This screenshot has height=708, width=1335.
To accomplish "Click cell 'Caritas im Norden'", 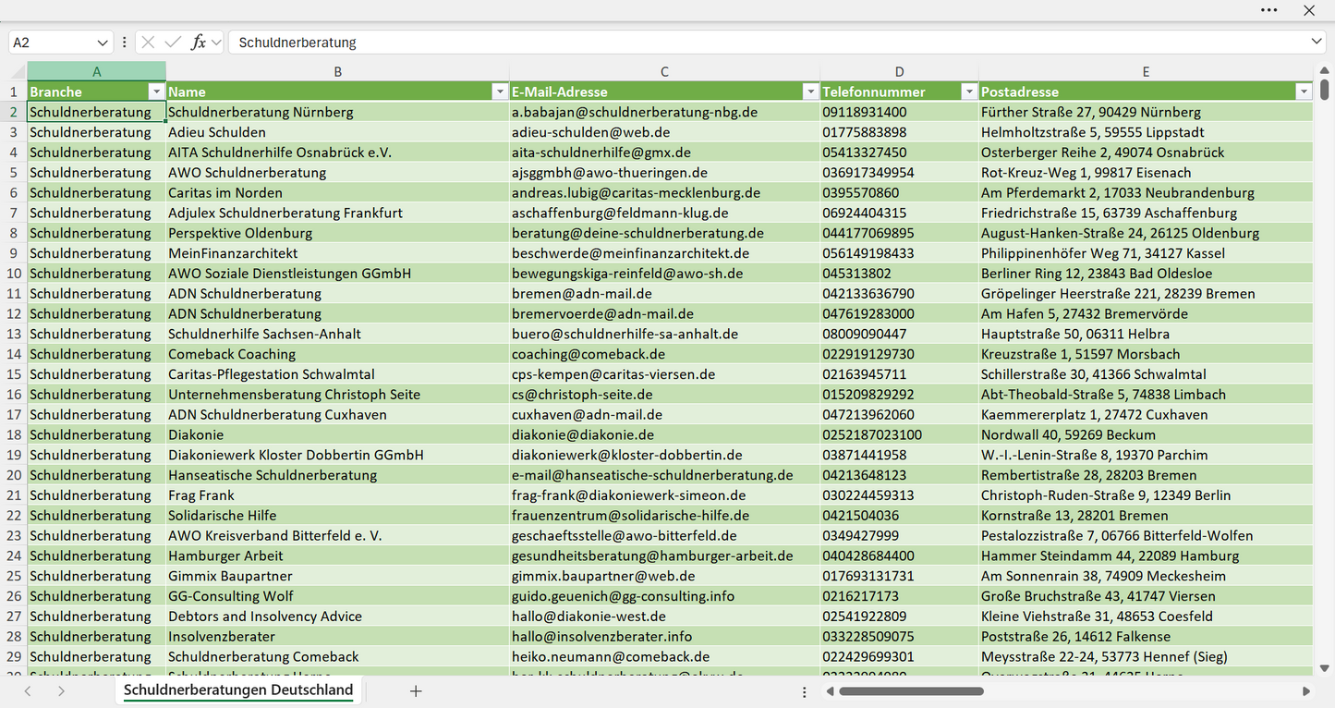I will tap(338, 193).
